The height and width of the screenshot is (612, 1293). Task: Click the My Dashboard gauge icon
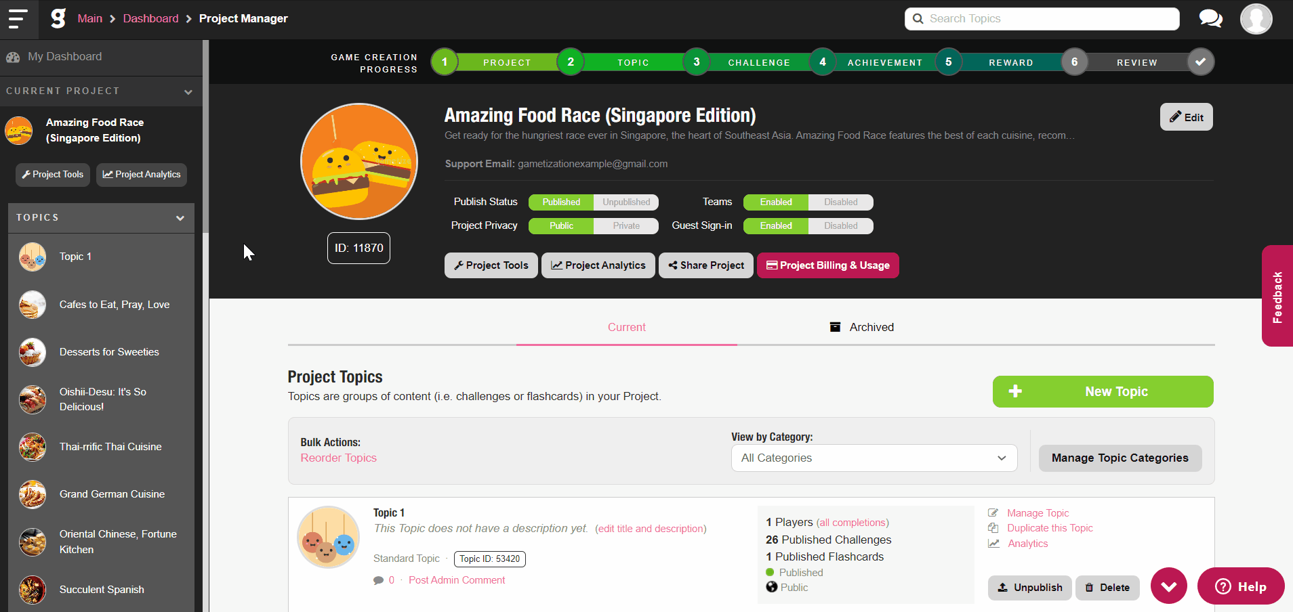(13, 58)
